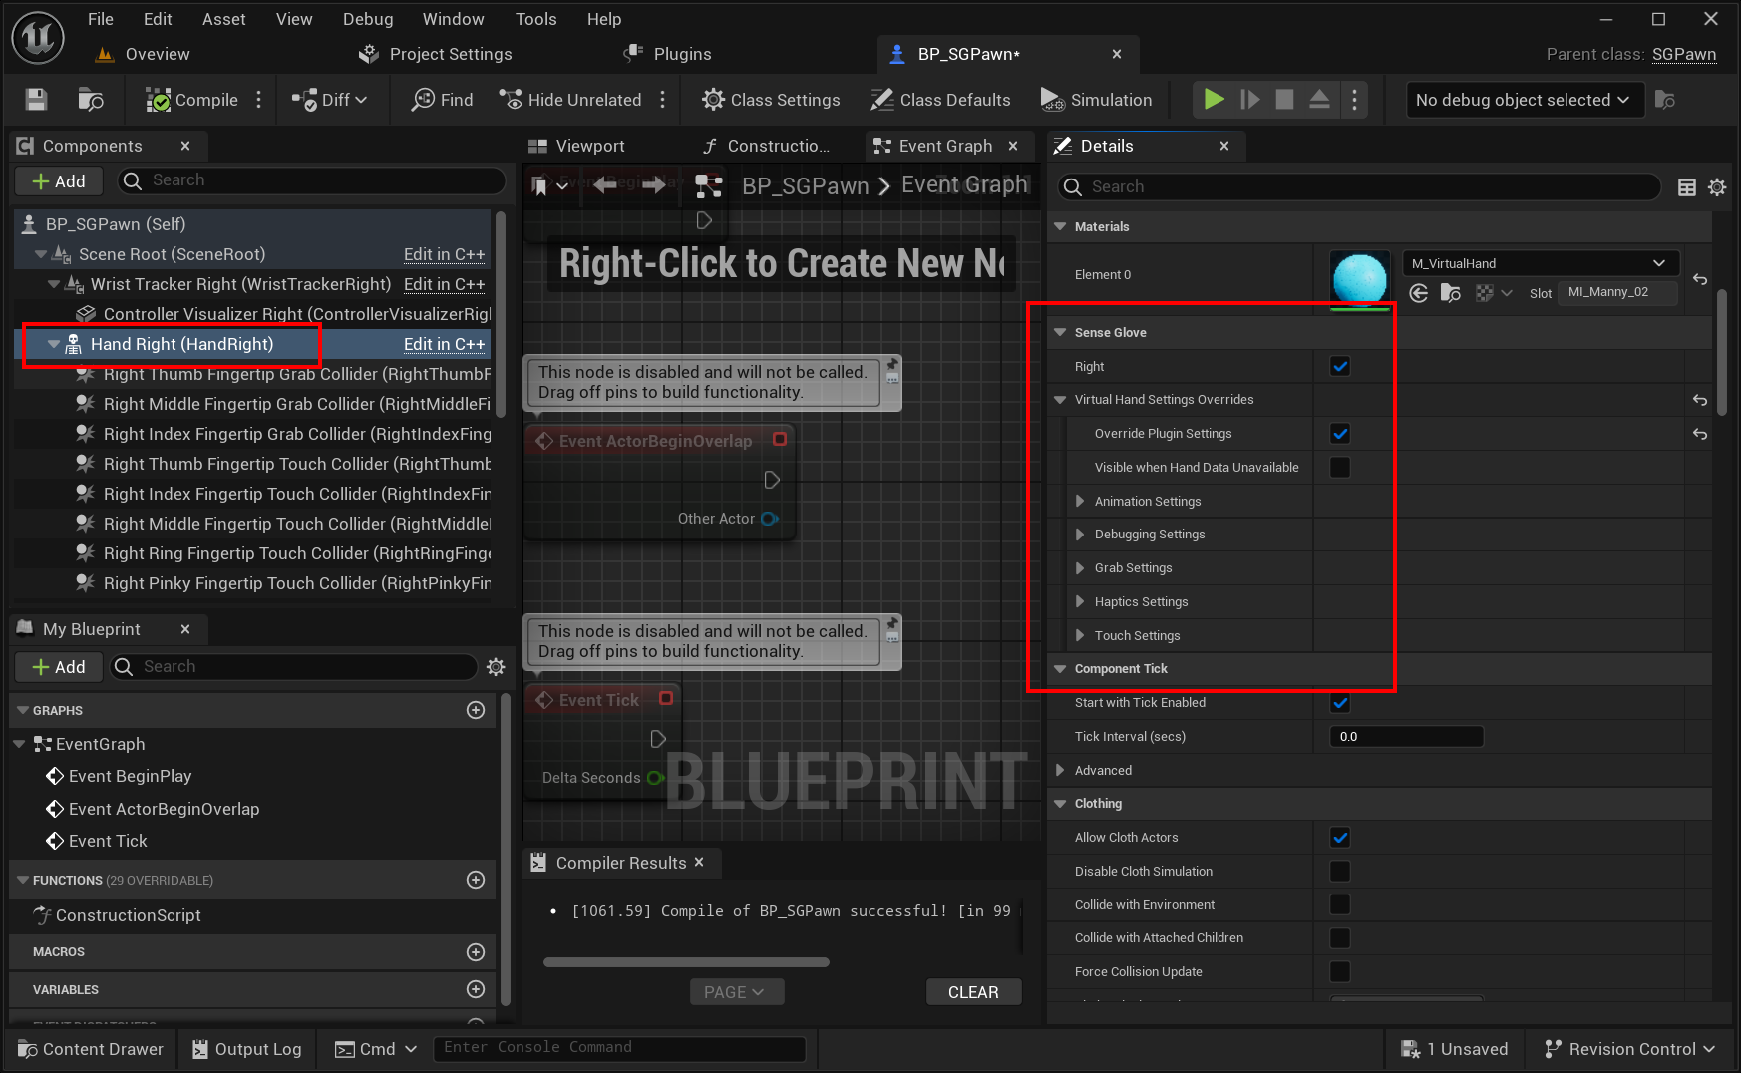Click the Browse to asset icon in toolbar
The width and height of the screenshot is (1741, 1073).
91,100
